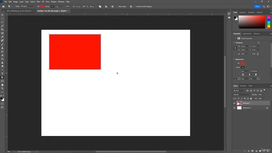Image resolution: width=272 pixels, height=153 pixels.
Task: Open the Opacity dropdown in Layers panel
Action: [x=264, y=94]
